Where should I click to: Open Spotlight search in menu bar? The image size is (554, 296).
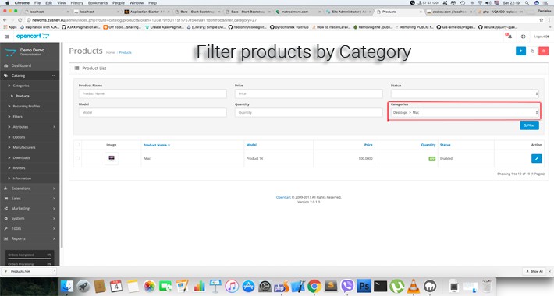(527, 3)
